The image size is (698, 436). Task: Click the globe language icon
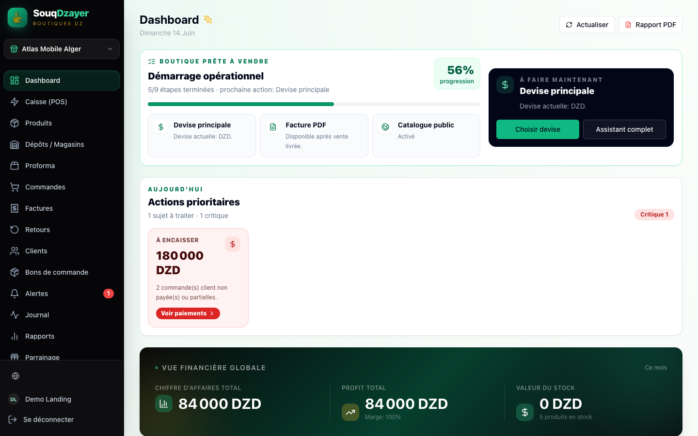pos(16,376)
